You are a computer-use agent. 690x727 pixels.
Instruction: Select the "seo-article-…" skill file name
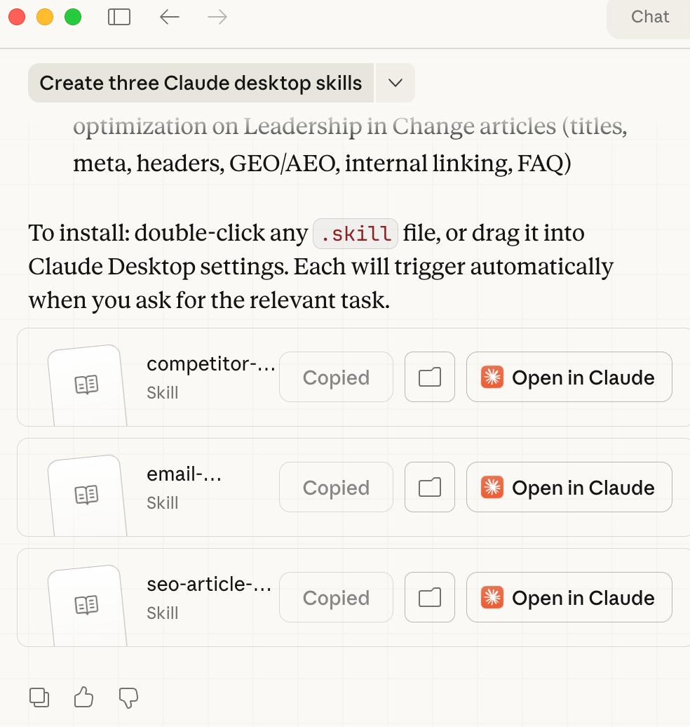(x=209, y=584)
